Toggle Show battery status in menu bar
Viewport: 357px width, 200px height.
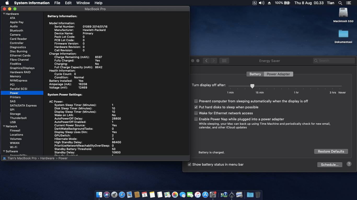tap(189, 164)
